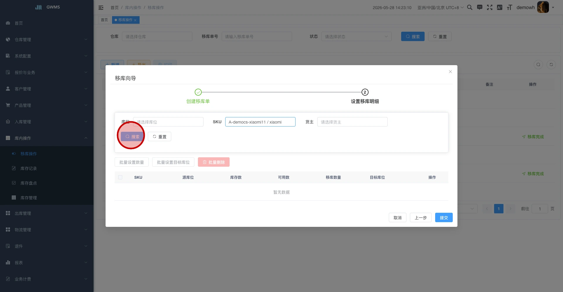The height and width of the screenshot is (292, 563).
Task: Expand 退件 sidebar menu
Action: (x=47, y=246)
